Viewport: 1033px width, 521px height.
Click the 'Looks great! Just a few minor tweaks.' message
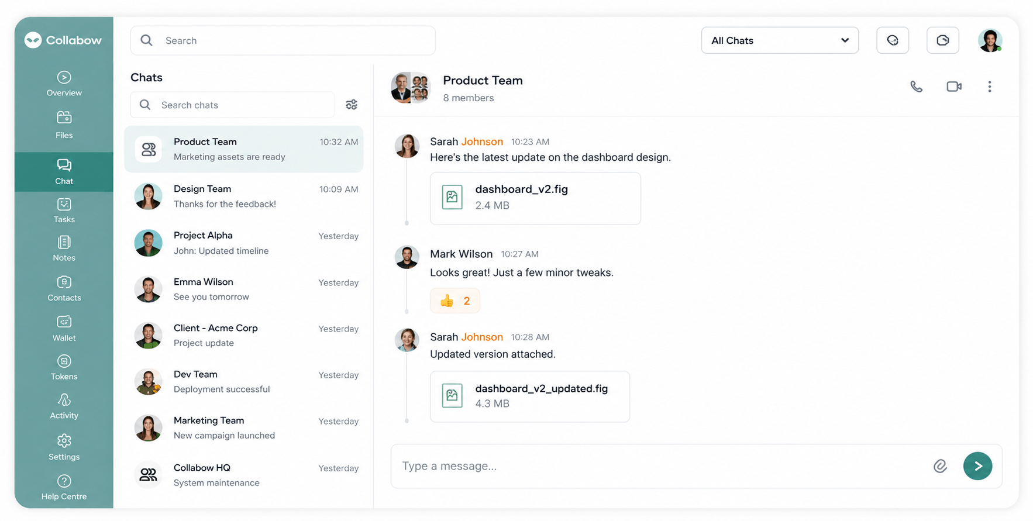[522, 272]
